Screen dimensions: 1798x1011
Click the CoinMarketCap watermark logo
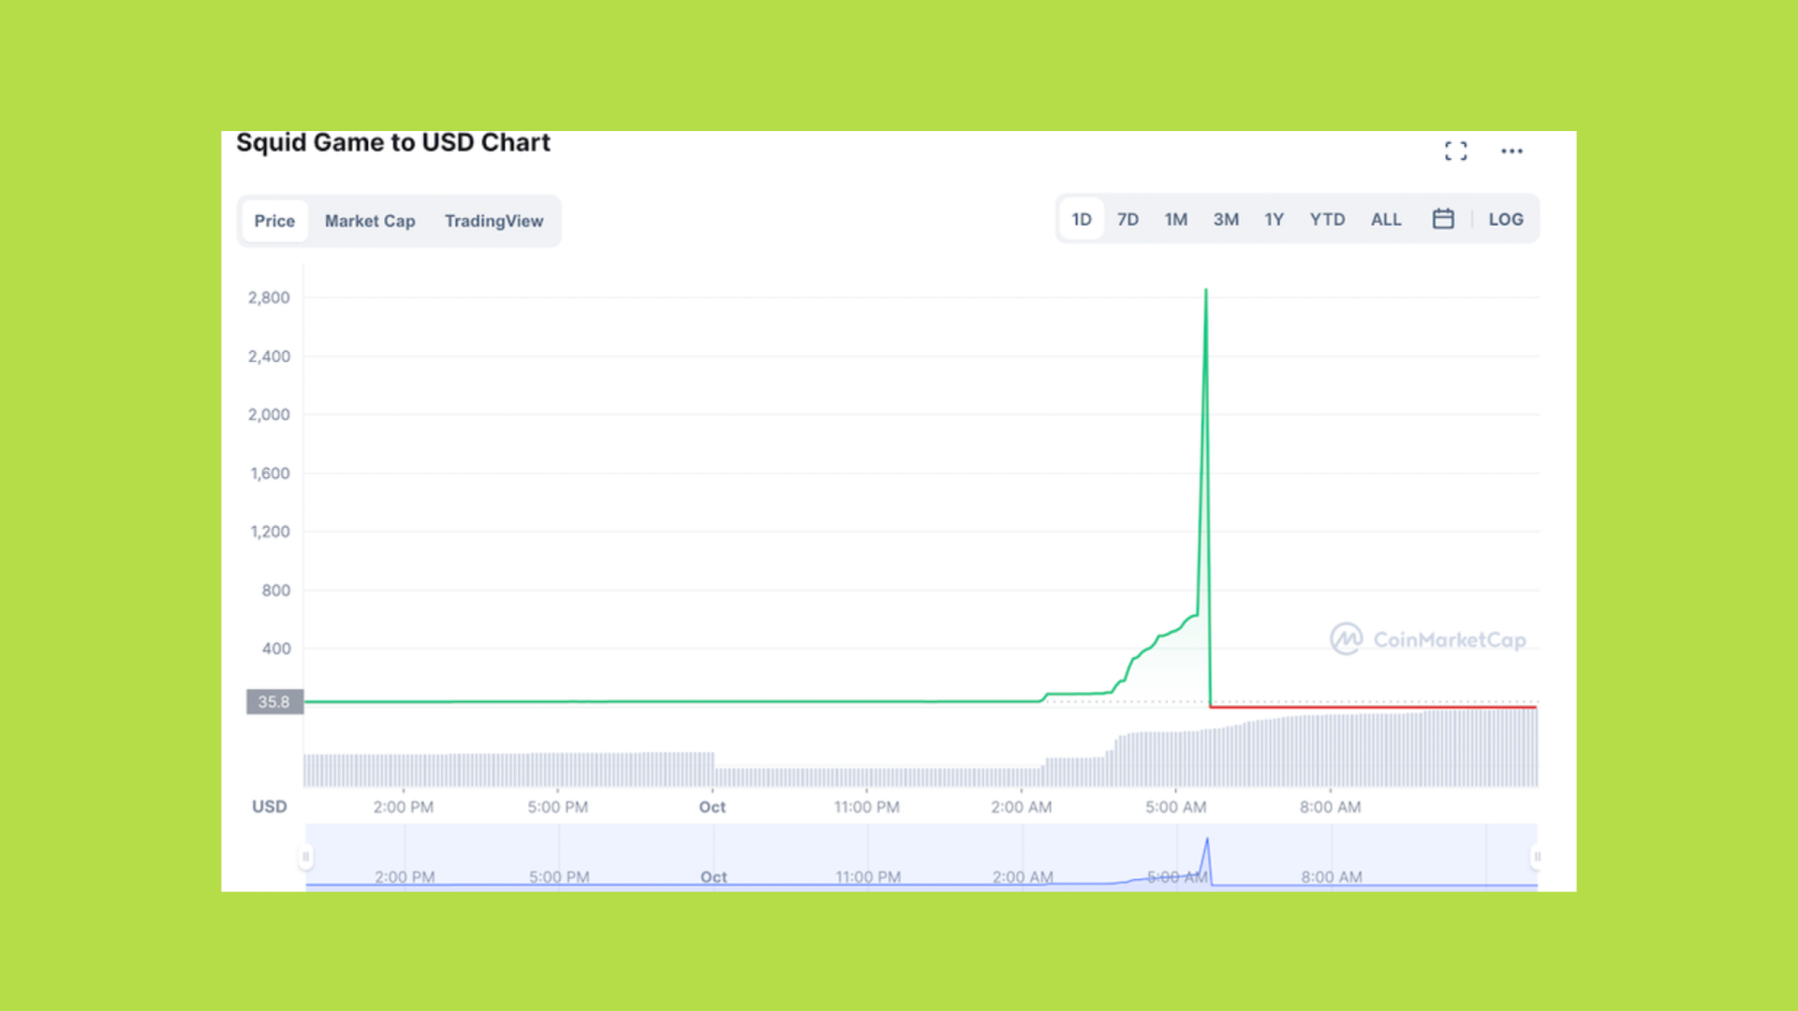coord(1427,639)
